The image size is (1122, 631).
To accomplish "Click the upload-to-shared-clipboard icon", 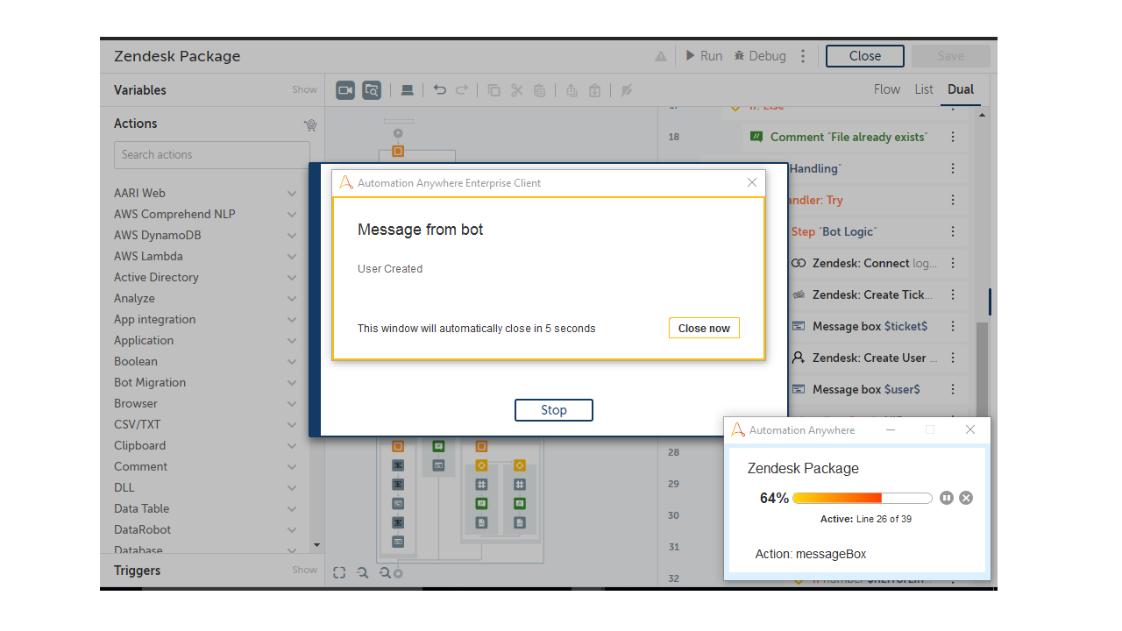I will tap(572, 89).
